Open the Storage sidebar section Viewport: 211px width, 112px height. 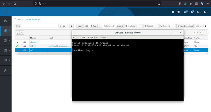click(5, 51)
